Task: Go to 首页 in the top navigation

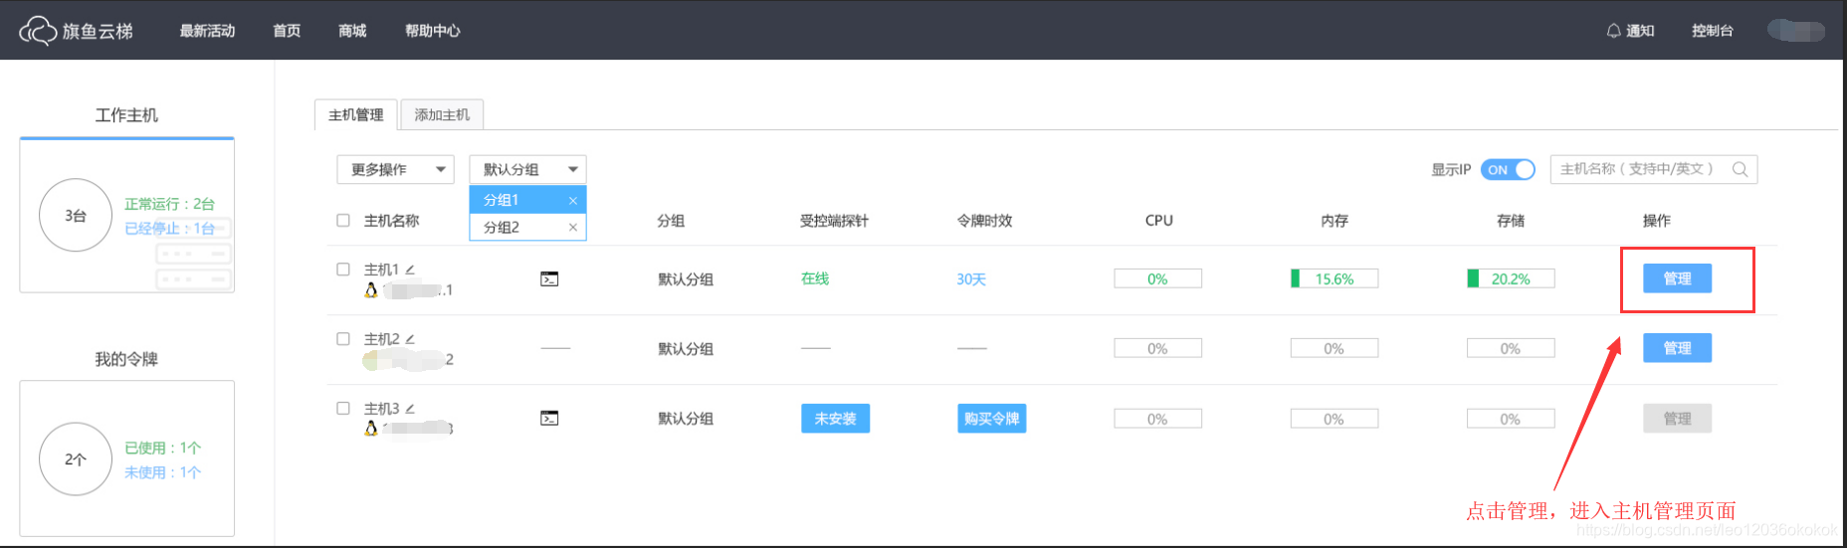Action: [x=287, y=31]
